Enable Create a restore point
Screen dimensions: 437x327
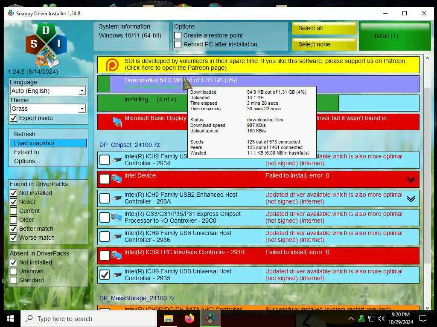point(178,36)
